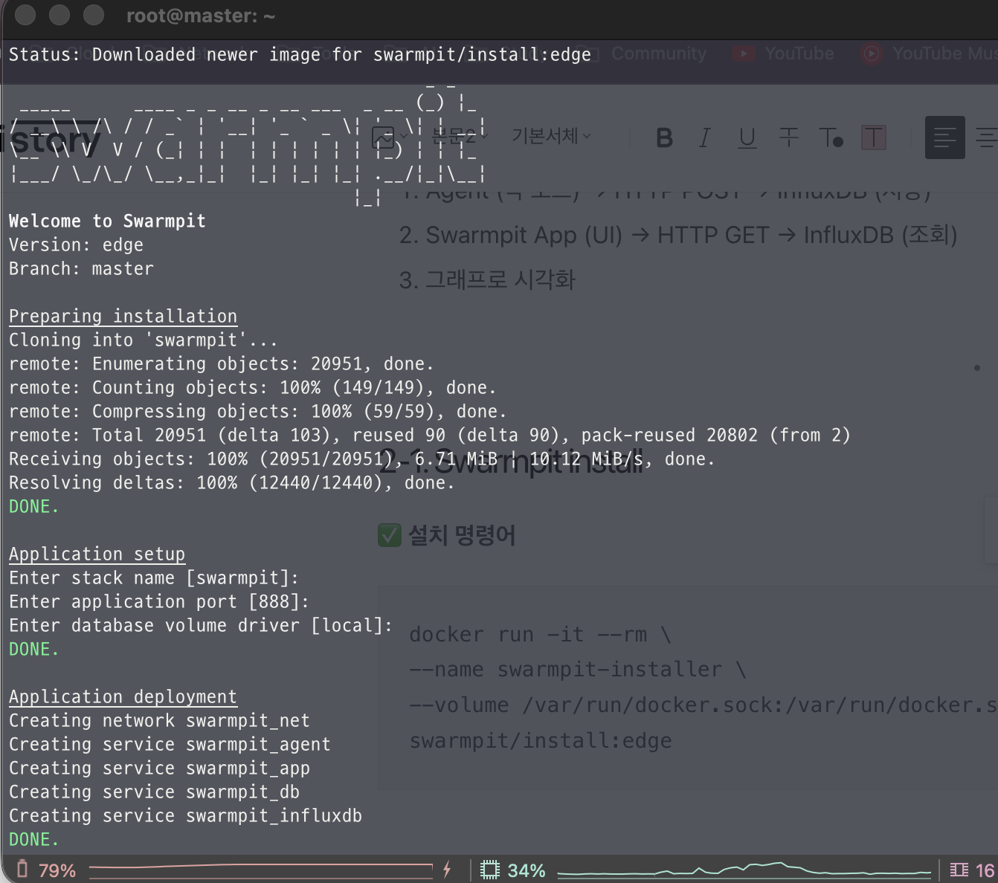Image resolution: width=998 pixels, height=883 pixels.
Task: Click the 'Creating service swarmpit_app' line
Action: [x=159, y=769]
